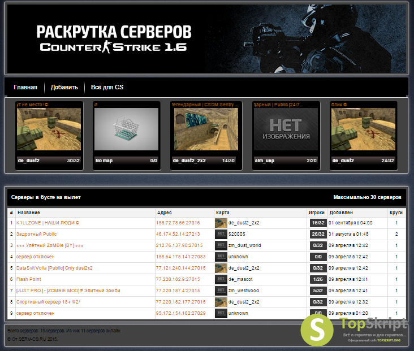Screen dimensions: 414x351
Task: Click the 5/32 players badge
Action: pos(318,291)
